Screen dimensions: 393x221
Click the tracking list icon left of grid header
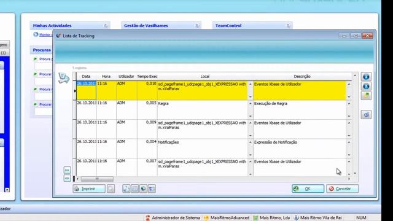64,78
